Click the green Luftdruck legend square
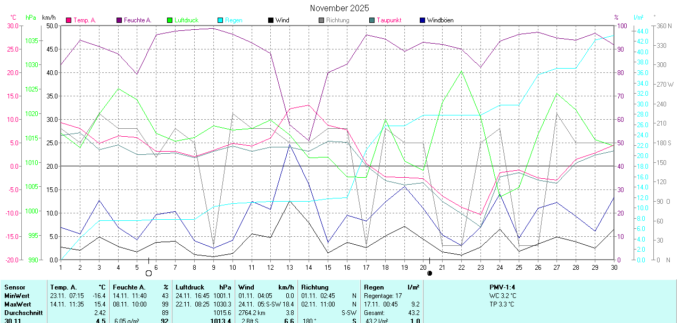This screenshot has width=681, height=323. coord(170,20)
